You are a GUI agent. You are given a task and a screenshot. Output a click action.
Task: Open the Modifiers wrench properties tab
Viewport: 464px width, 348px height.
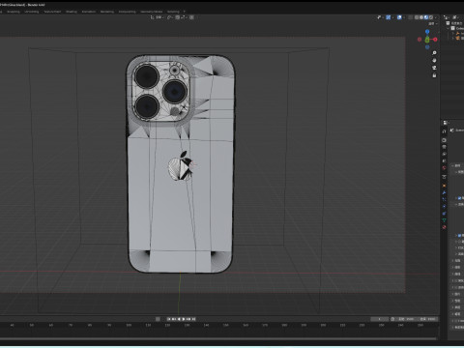pos(444,192)
